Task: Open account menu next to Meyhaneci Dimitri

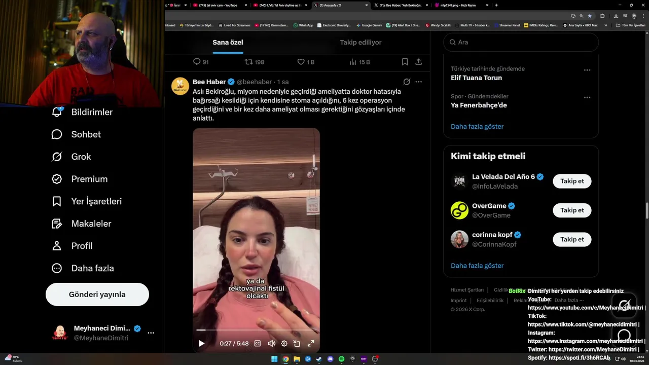Action: (151, 333)
